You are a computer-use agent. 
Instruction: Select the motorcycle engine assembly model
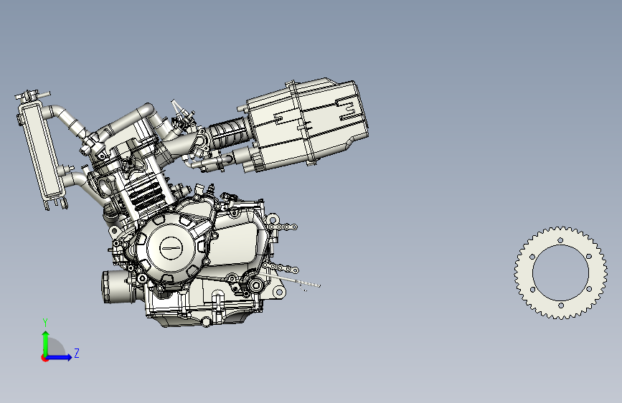point(192,202)
